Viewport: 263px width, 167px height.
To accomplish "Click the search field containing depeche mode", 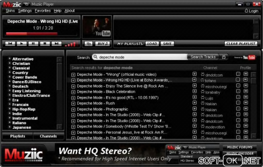I will (140, 57).
